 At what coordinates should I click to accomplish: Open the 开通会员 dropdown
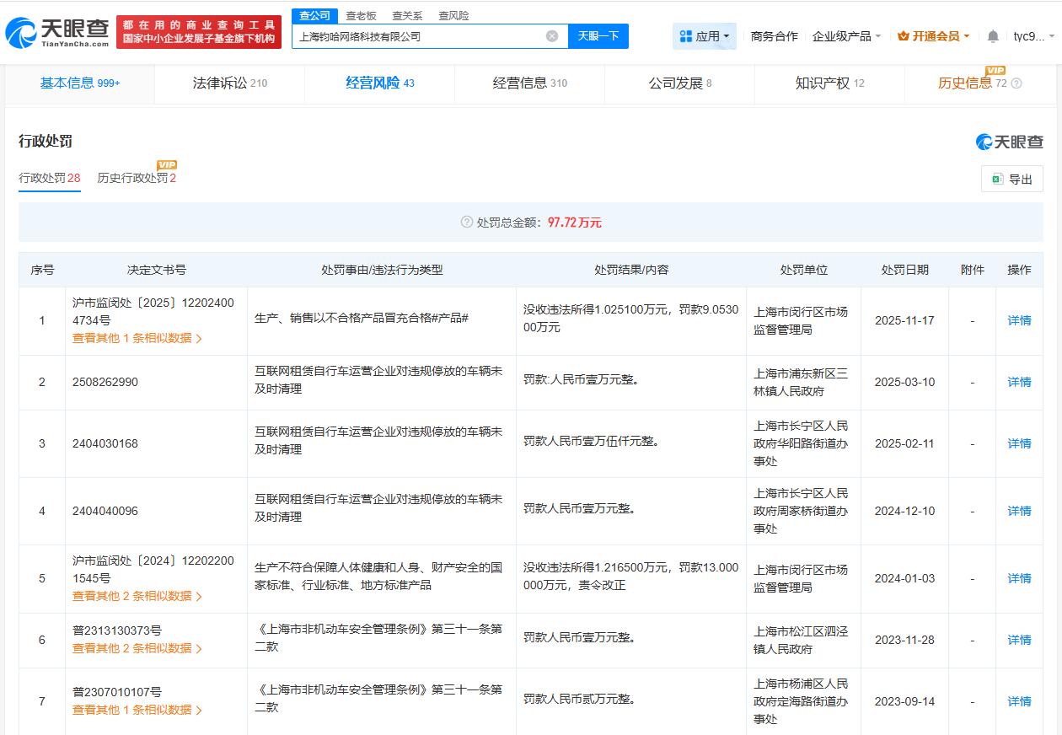[936, 36]
